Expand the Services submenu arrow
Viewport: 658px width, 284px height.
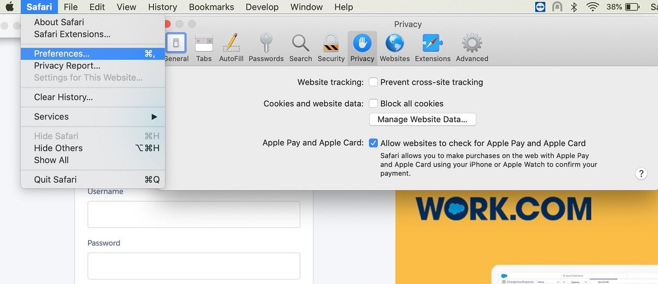pyautogui.click(x=155, y=117)
